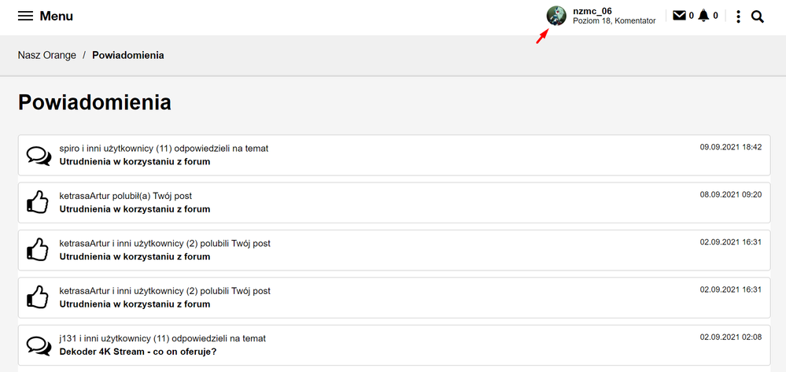Click the 'Poziom 18, Komentator' rank text
This screenshot has width=786, height=372.
(x=614, y=21)
